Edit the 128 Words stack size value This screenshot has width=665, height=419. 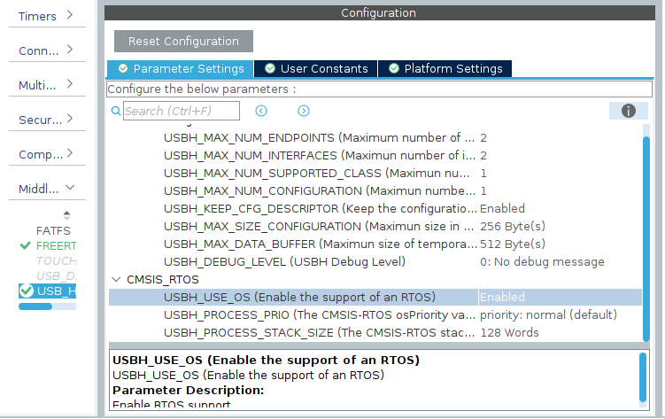[509, 333]
